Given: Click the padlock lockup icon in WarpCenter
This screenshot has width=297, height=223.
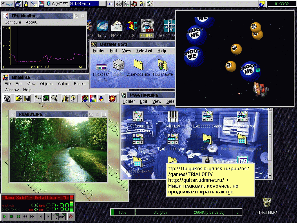Looking at the screenshot, I should point(26,4).
